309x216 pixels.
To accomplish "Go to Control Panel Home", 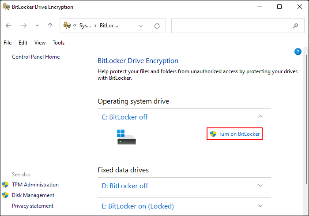I will pos(36,57).
